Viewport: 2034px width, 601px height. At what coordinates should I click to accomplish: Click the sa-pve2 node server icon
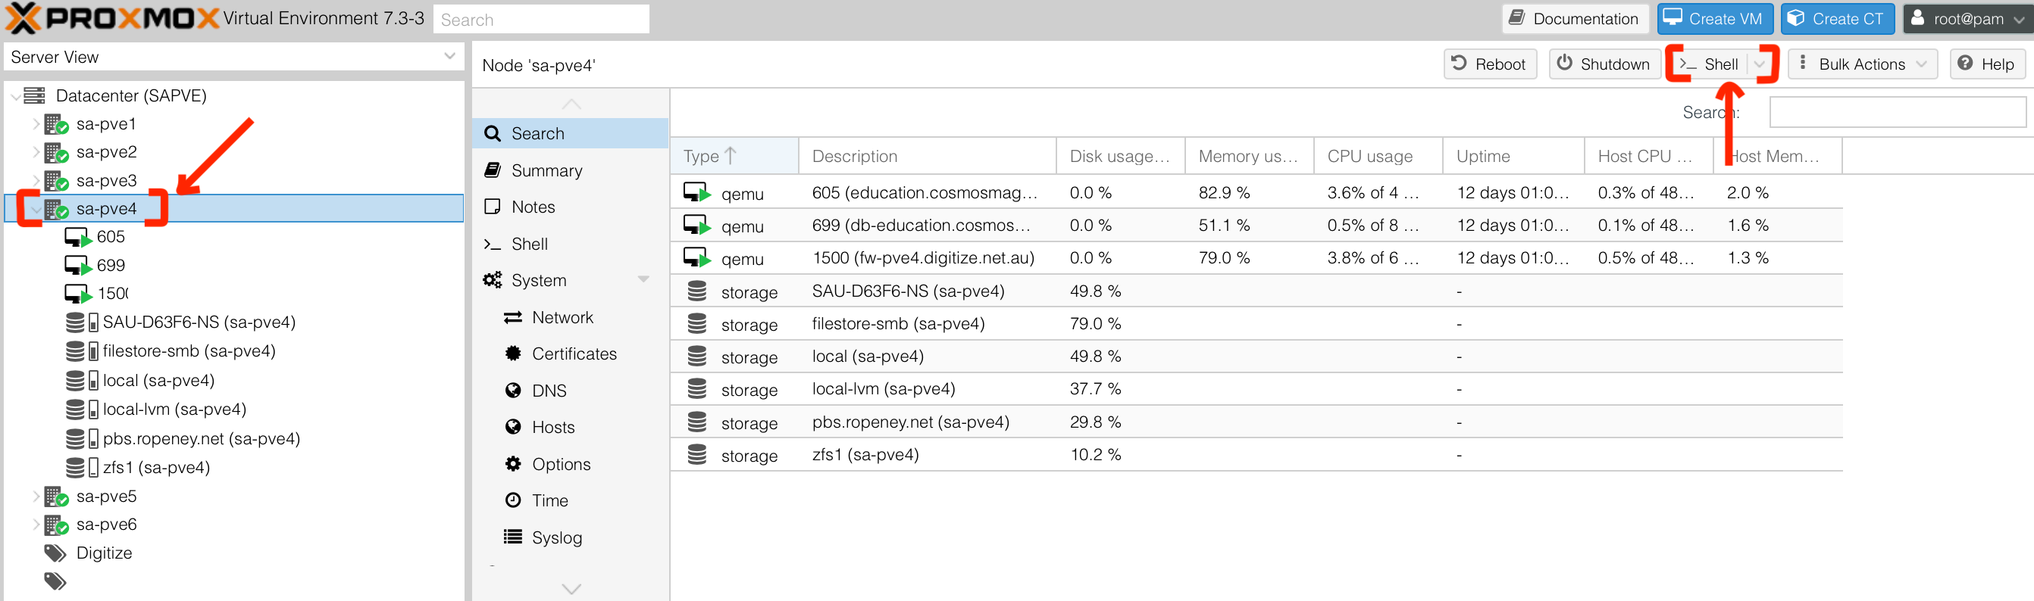pyautogui.click(x=56, y=152)
